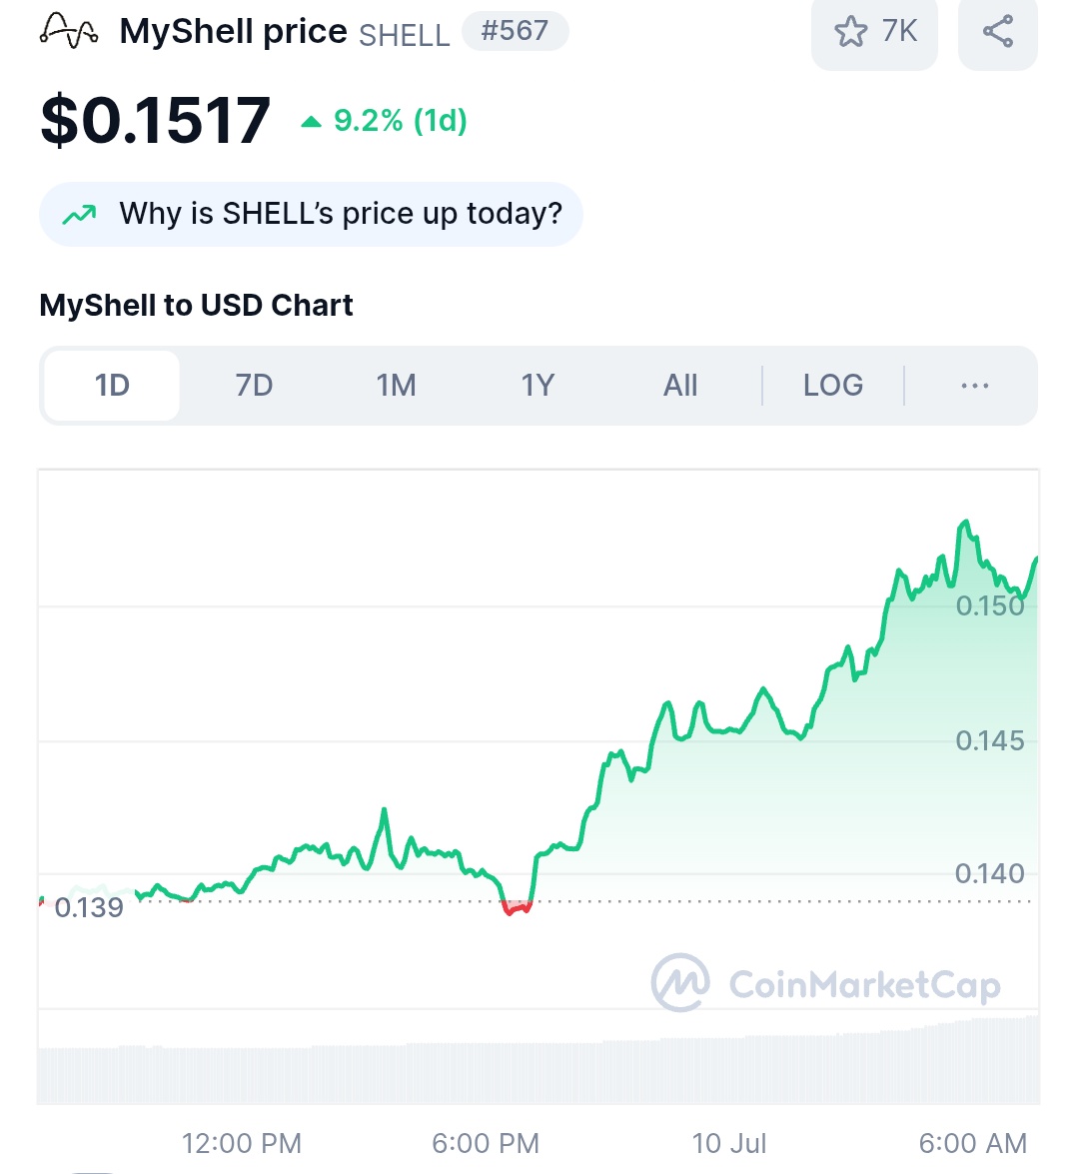This screenshot has width=1075, height=1174.
Task: Click the chart peak near 6:00 AM
Action: [966, 524]
